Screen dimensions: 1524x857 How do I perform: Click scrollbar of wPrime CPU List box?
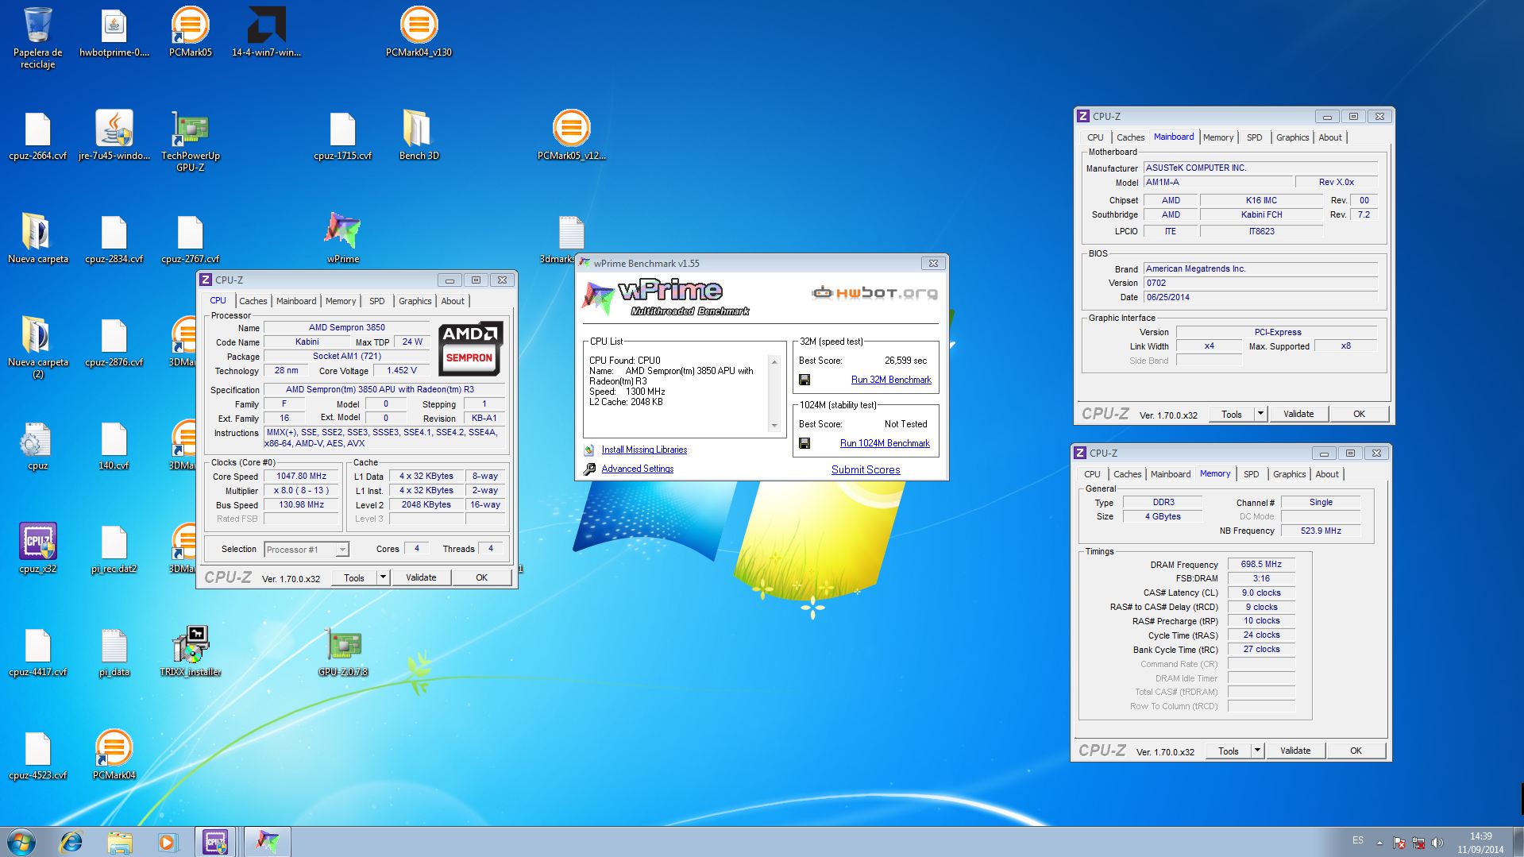774,393
